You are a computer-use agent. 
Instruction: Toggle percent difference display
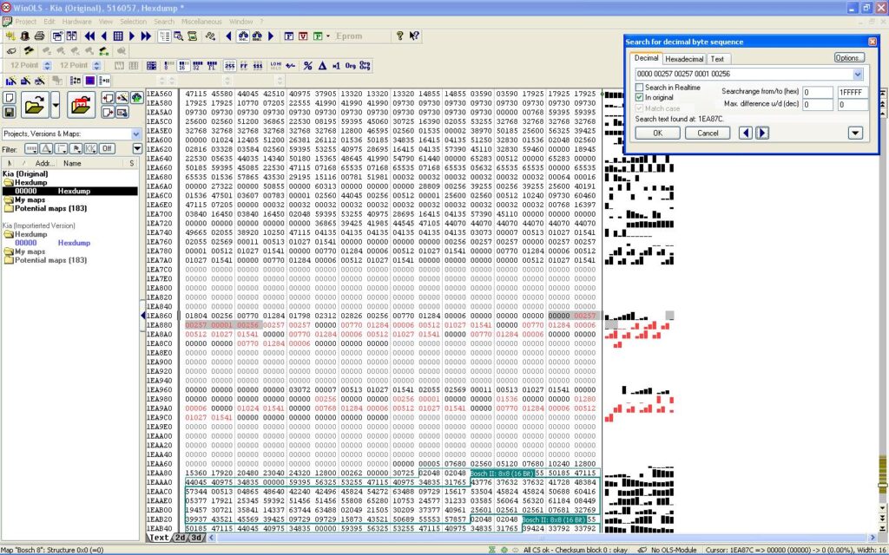(307, 66)
